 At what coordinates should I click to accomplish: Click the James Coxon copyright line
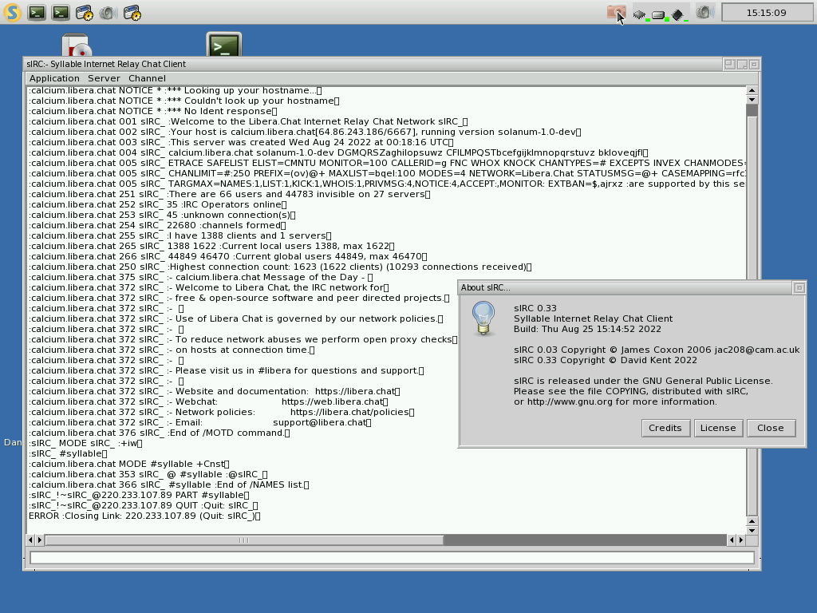[x=657, y=350]
